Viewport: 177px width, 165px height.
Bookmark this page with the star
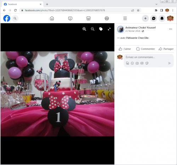(x=138, y=10)
